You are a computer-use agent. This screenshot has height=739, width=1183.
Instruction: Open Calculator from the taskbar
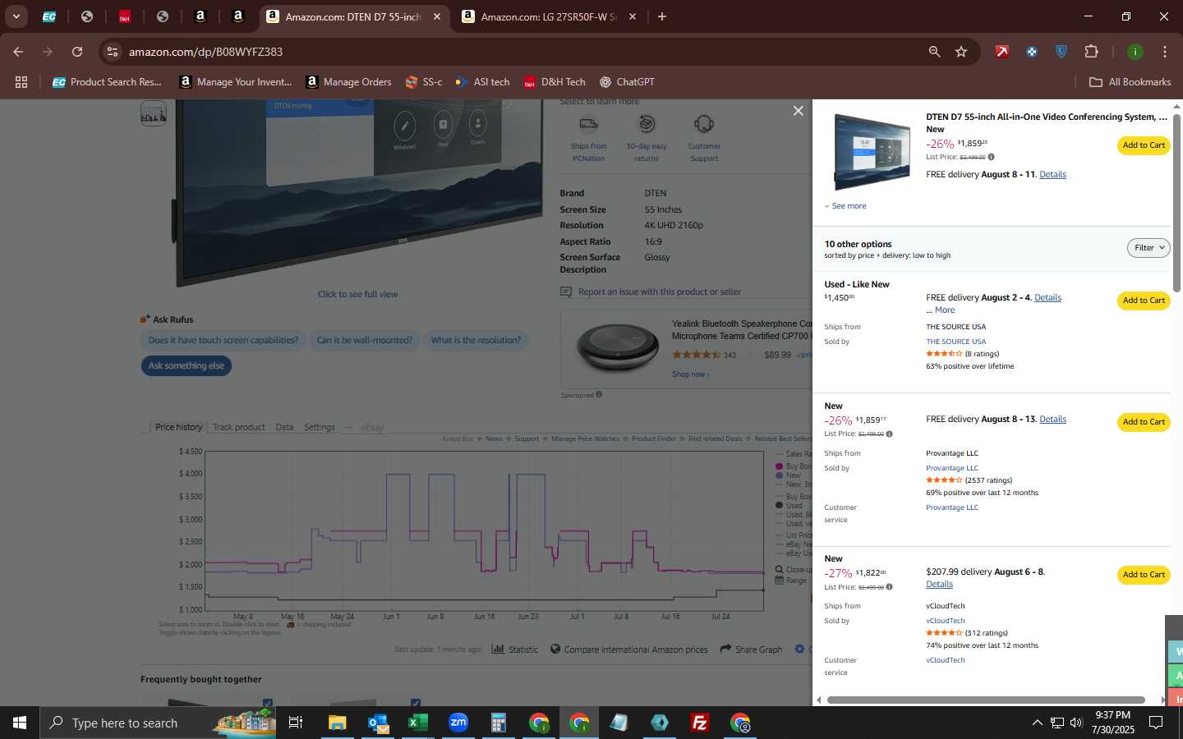pyautogui.click(x=498, y=723)
